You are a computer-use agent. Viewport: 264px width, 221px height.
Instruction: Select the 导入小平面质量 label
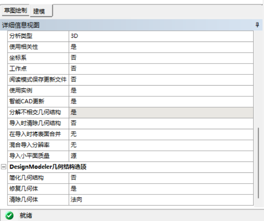point(38,156)
